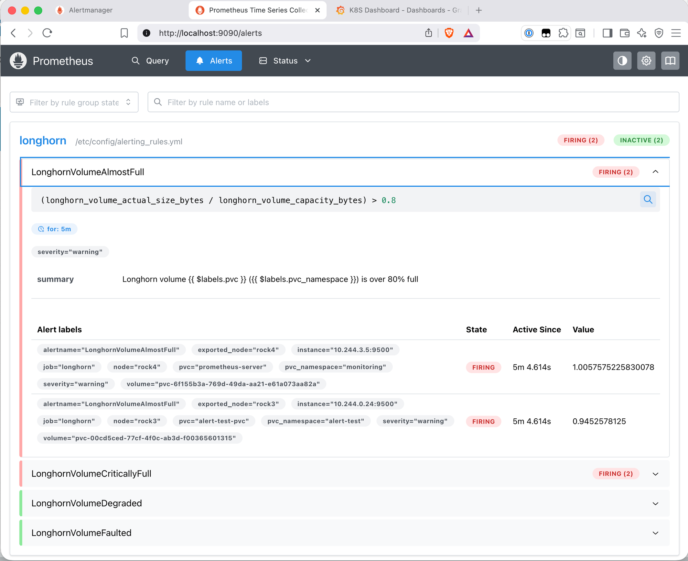Image resolution: width=688 pixels, height=561 pixels.
Task: Switch to K8S Dashboard Grafana tab
Action: tap(399, 10)
